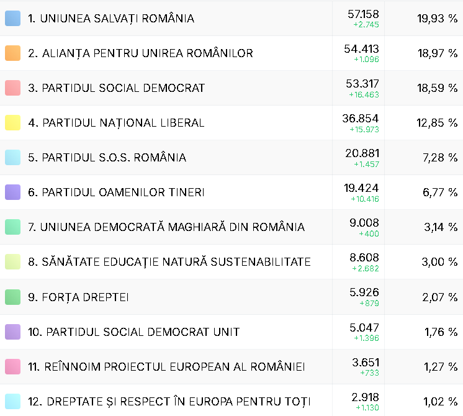Click the 57.158 vote count
The height and width of the screenshot is (416, 463).
(362, 14)
